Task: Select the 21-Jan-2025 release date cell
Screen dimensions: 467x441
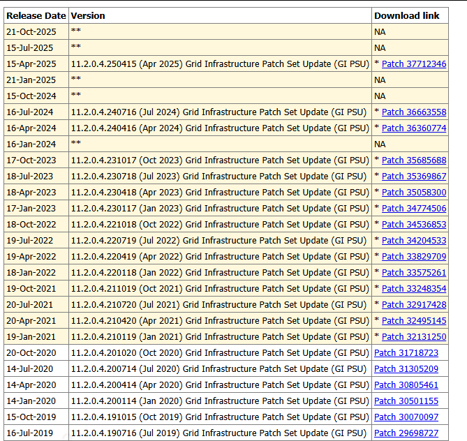Action: (36, 80)
